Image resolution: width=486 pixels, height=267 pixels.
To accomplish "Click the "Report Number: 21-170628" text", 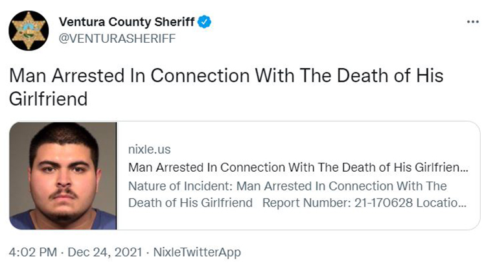I will click(x=338, y=203).
